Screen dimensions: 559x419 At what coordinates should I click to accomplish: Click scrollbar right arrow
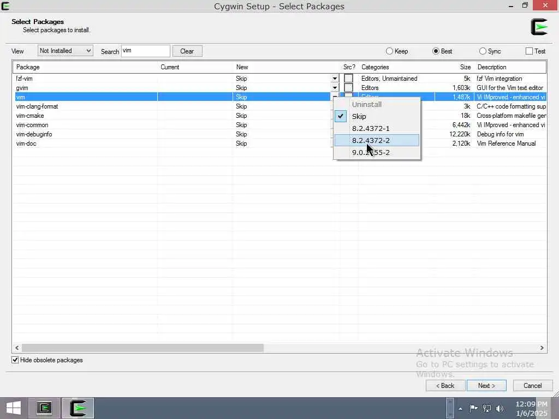(542, 348)
